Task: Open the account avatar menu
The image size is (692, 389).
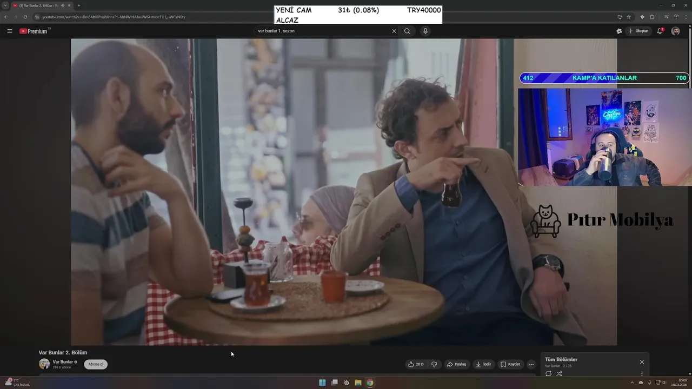Action: pyautogui.click(x=676, y=31)
